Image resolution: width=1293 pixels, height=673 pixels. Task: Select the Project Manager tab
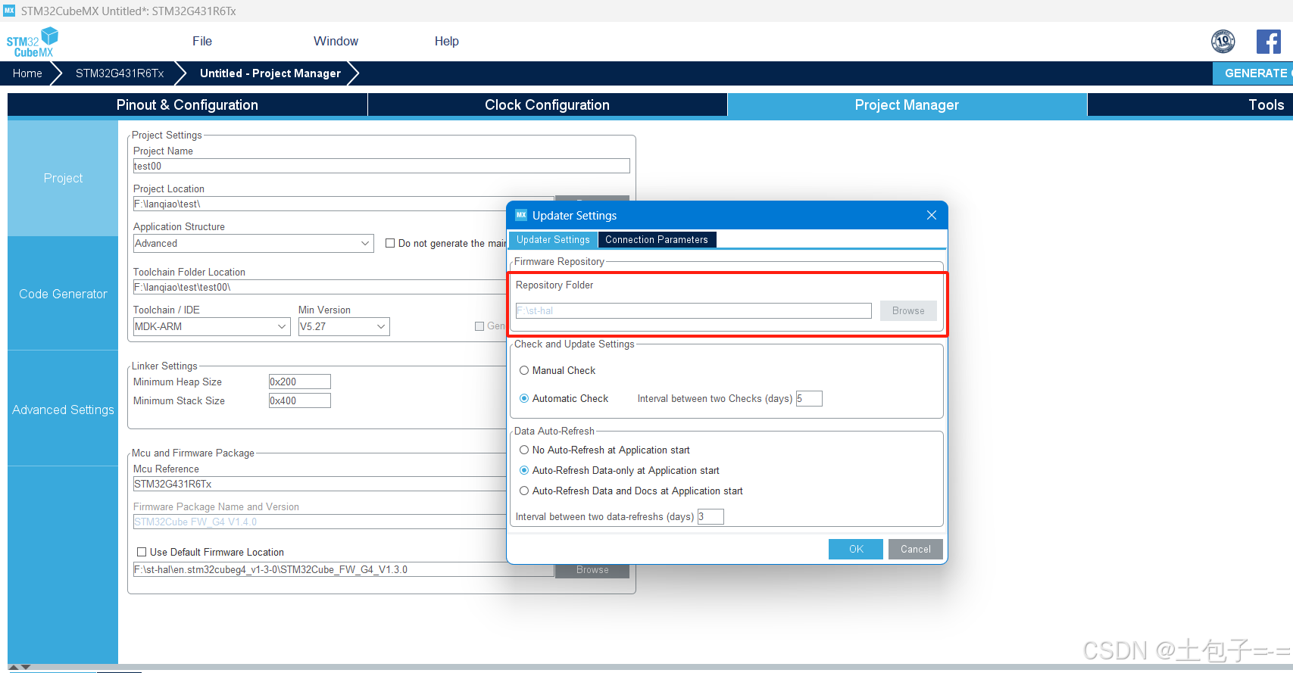click(x=907, y=105)
